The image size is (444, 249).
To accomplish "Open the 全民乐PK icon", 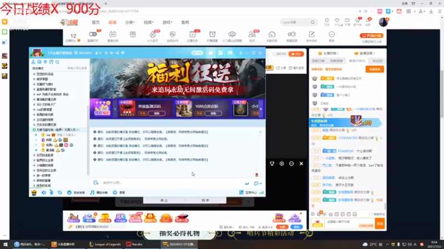I will click(173, 34).
